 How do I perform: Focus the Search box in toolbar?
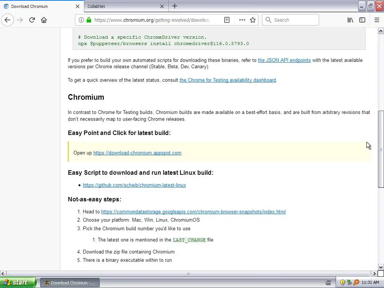pos(291,20)
